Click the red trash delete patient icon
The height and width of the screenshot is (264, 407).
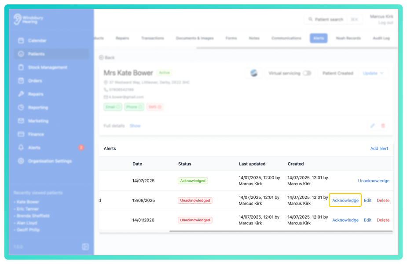[383, 126]
